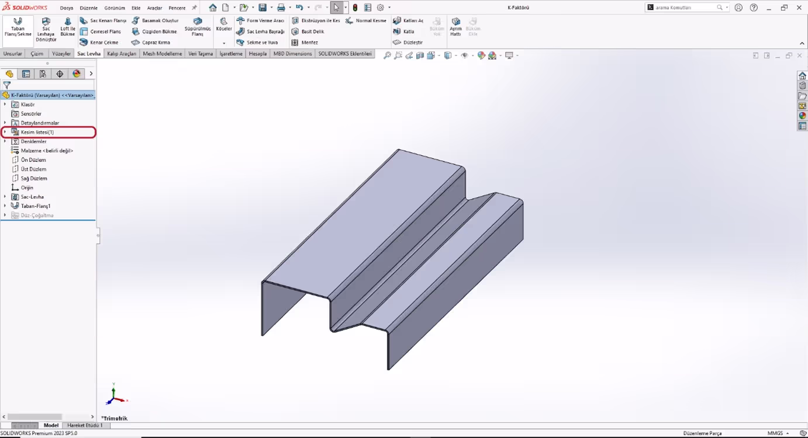Open the Save button dropdown arrow
Viewport: 808px width, 438px height.
(271, 8)
